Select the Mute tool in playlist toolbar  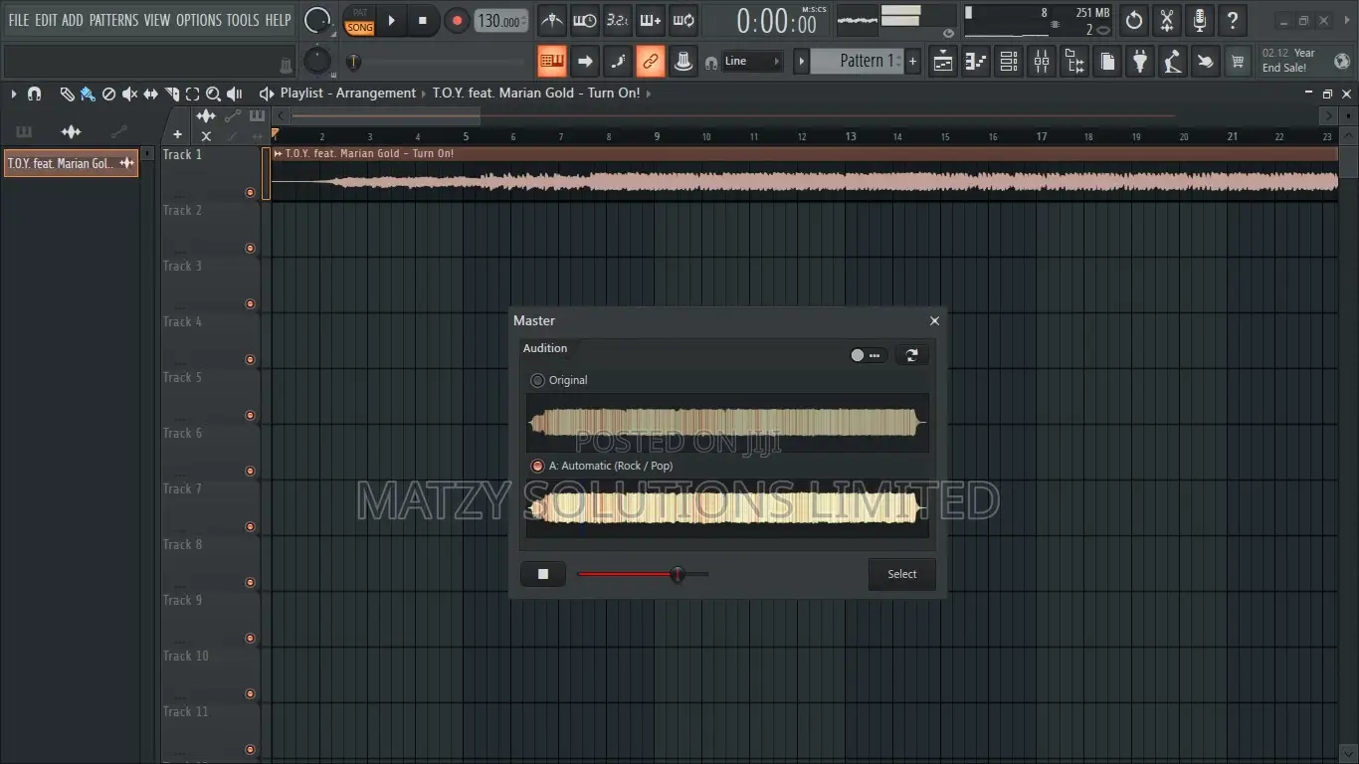tap(129, 94)
